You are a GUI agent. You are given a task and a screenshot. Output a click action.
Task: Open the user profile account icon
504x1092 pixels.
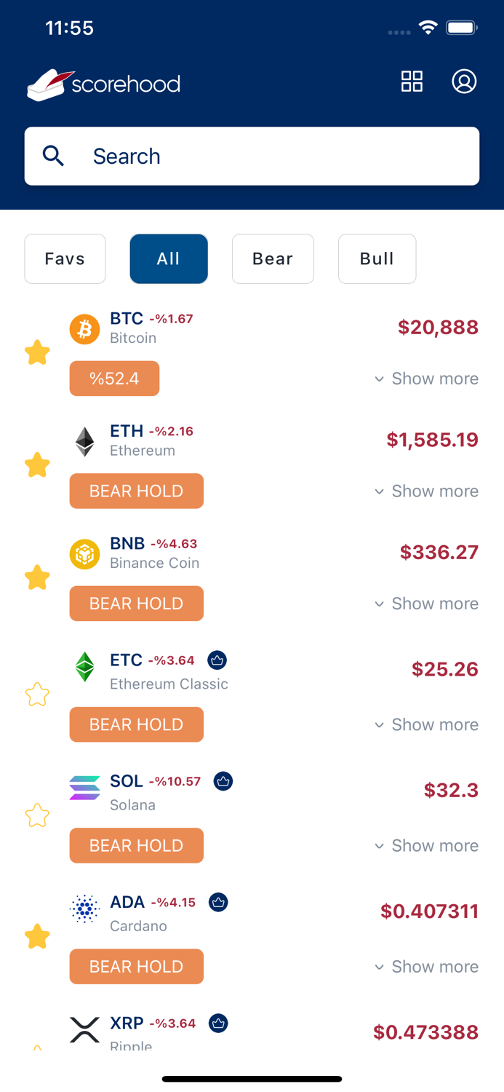(464, 82)
